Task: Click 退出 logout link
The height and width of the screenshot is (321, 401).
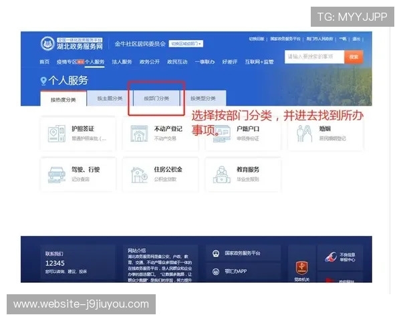Action: 356,39
